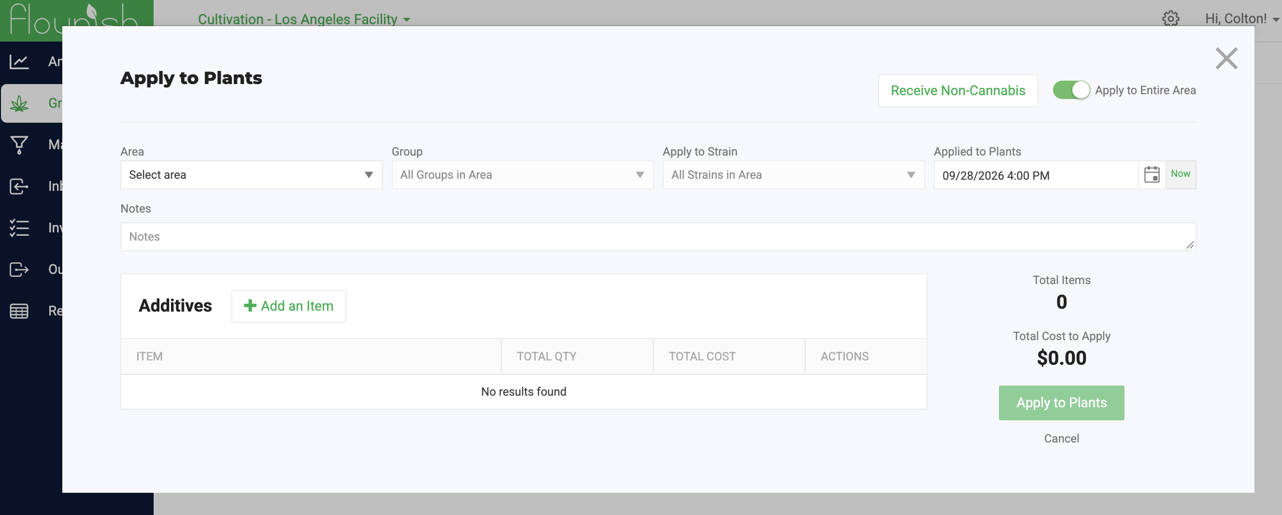Select the cannabis leaf Grow icon
Viewport: 1282px width, 515px height.
tap(19, 103)
